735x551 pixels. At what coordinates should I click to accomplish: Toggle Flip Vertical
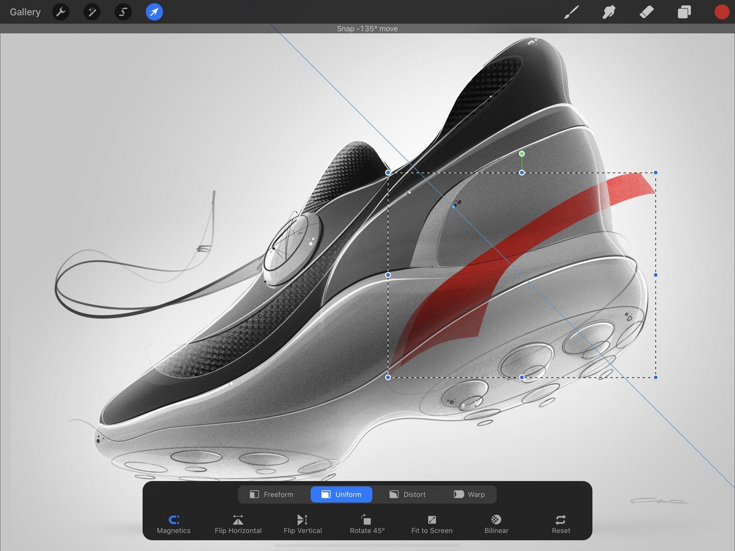tap(302, 524)
